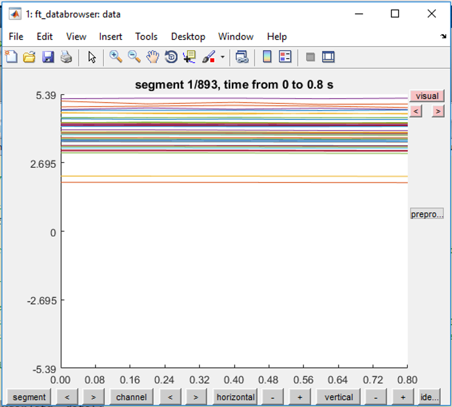Toggle the Data Cursor tool

(x=189, y=57)
